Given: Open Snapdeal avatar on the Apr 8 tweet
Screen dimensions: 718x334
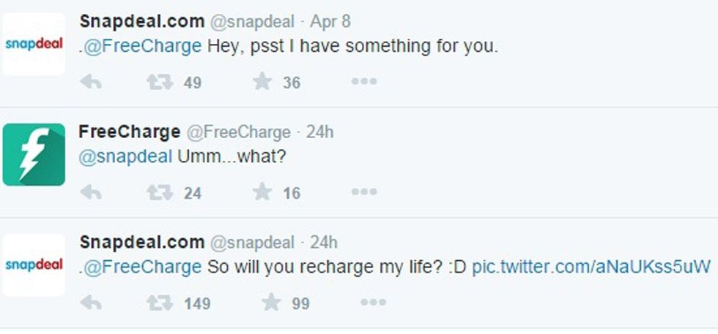Looking at the screenshot, I should [x=34, y=44].
